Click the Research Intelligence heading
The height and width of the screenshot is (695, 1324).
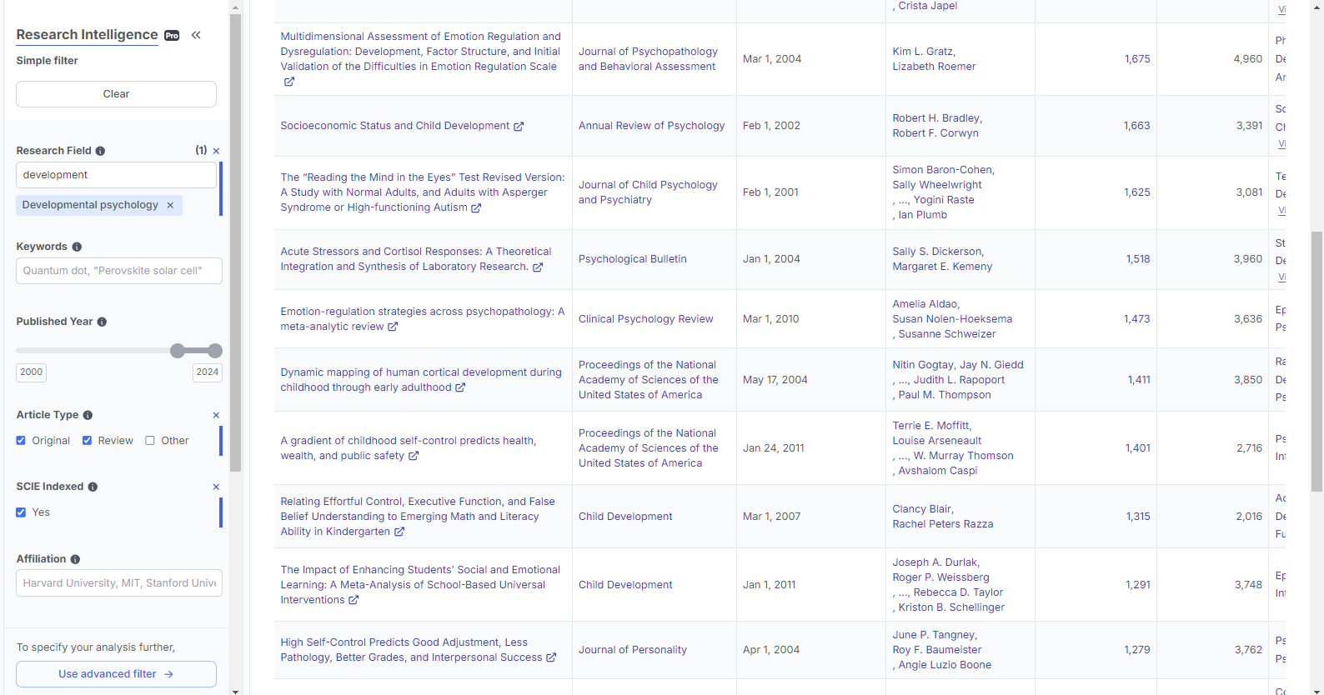pos(87,35)
